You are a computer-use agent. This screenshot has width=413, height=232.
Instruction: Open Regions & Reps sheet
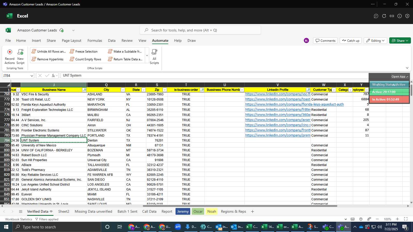click(233, 212)
